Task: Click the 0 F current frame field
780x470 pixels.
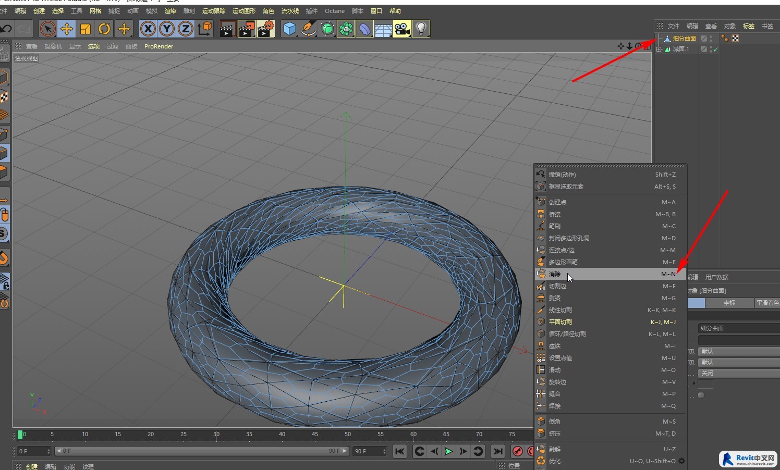Action: point(34,451)
